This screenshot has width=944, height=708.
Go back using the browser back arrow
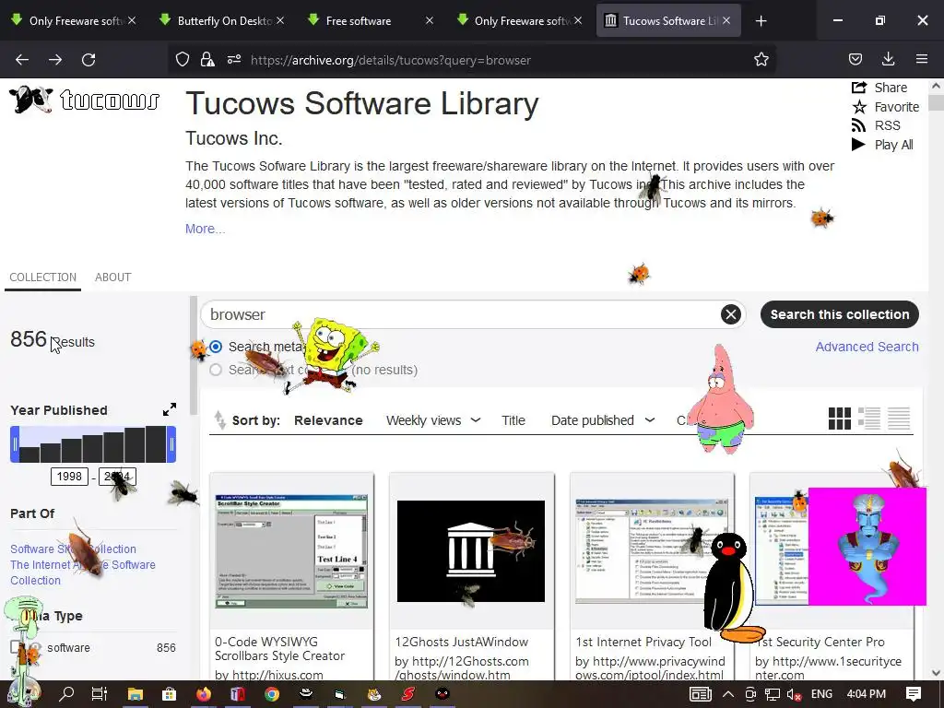(x=22, y=60)
